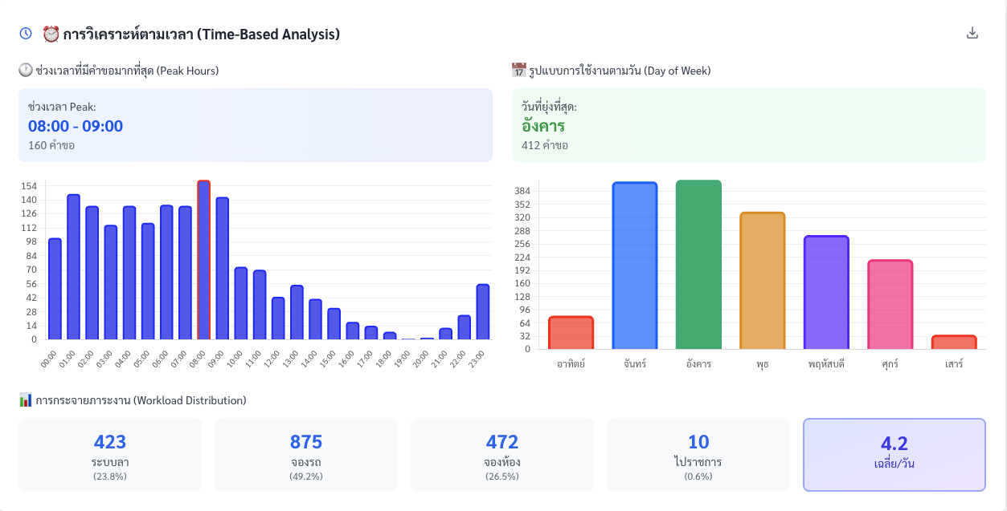1007x511 pixels.
Task: Click the pink ศุกร์ bar
Action: pos(890,305)
